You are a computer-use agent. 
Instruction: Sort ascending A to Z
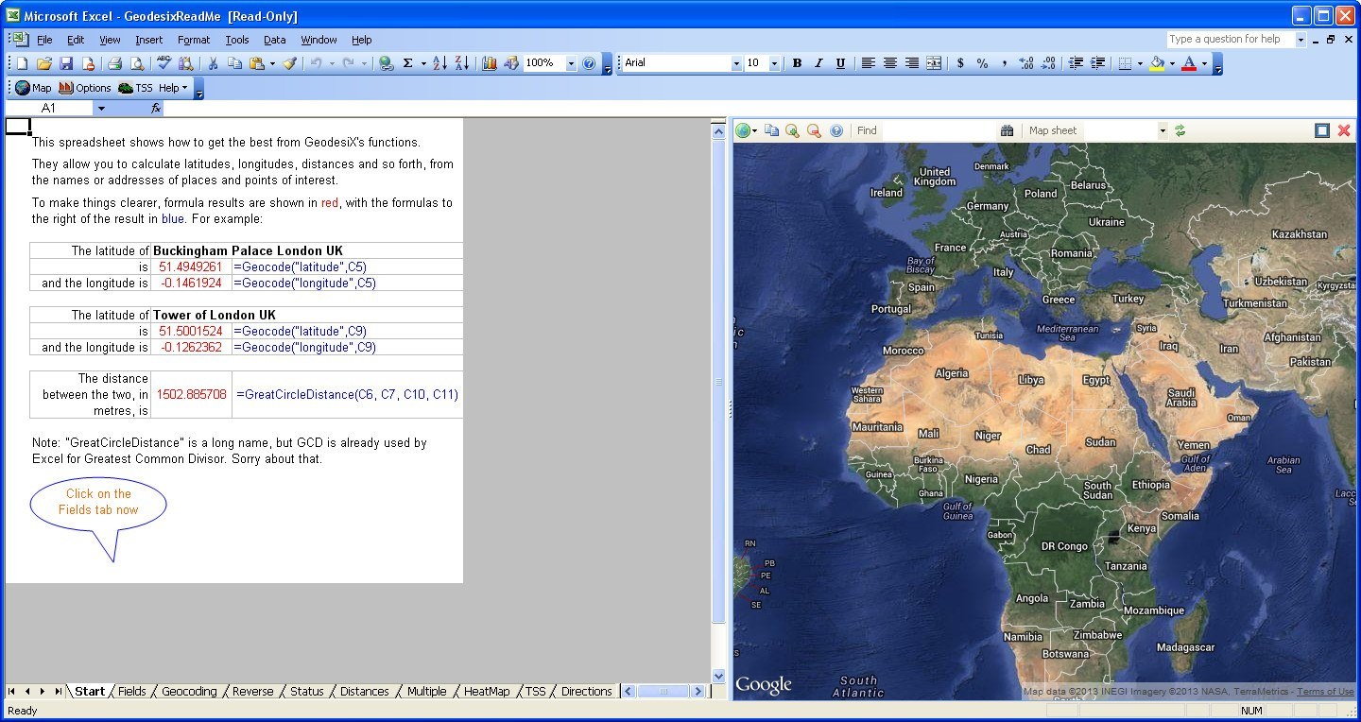(x=439, y=63)
